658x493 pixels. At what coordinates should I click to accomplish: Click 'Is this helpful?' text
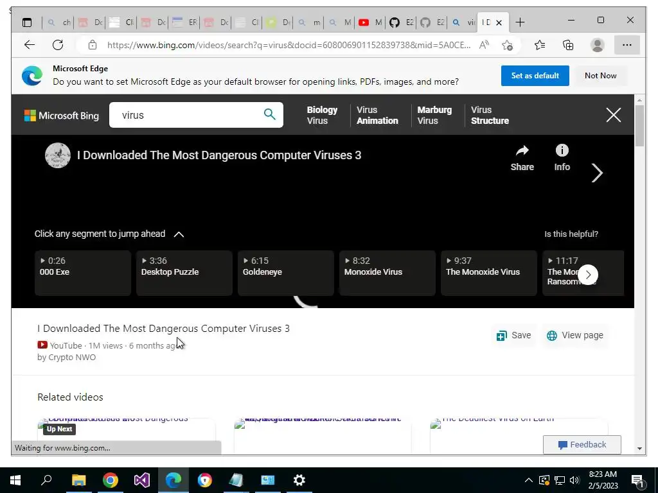(x=571, y=234)
